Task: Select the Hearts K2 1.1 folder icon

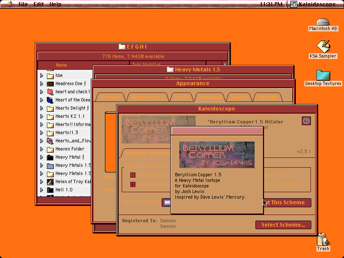Action: 50,117
